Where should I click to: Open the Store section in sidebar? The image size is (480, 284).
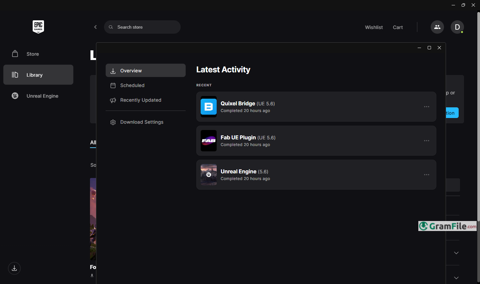38,54
